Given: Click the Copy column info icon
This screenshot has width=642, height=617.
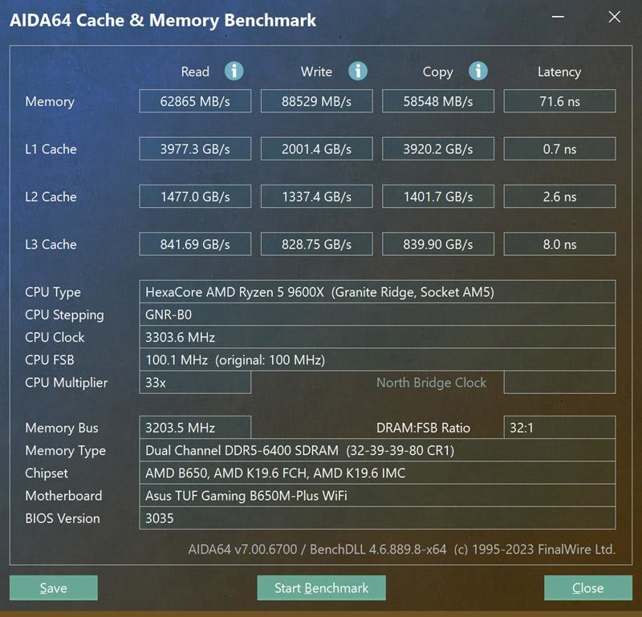Looking at the screenshot, I should tap(477, 71).
